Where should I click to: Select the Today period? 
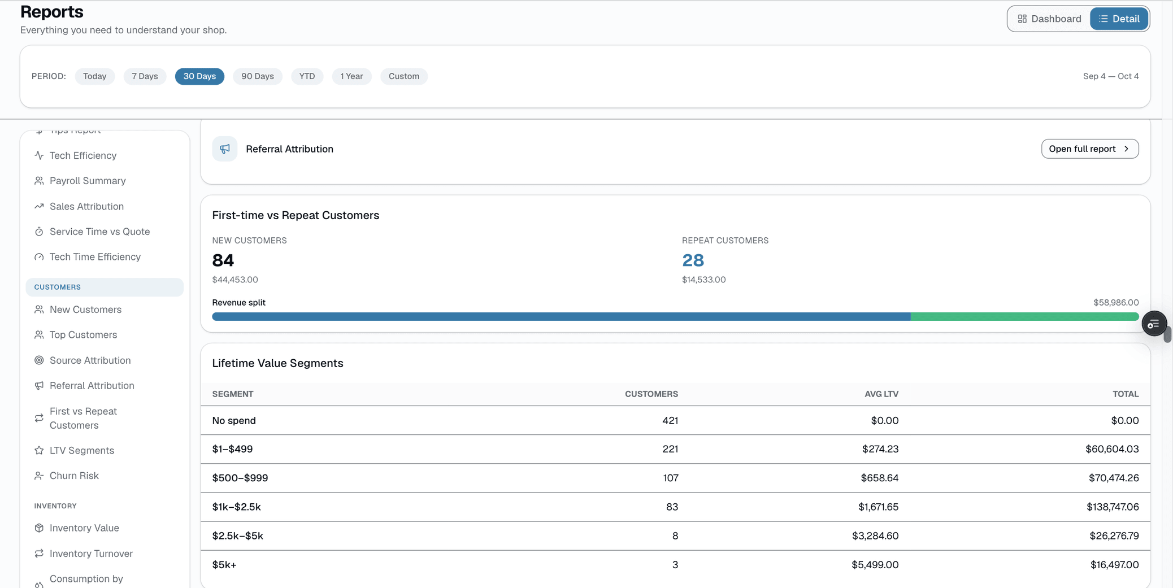point(95,76)
